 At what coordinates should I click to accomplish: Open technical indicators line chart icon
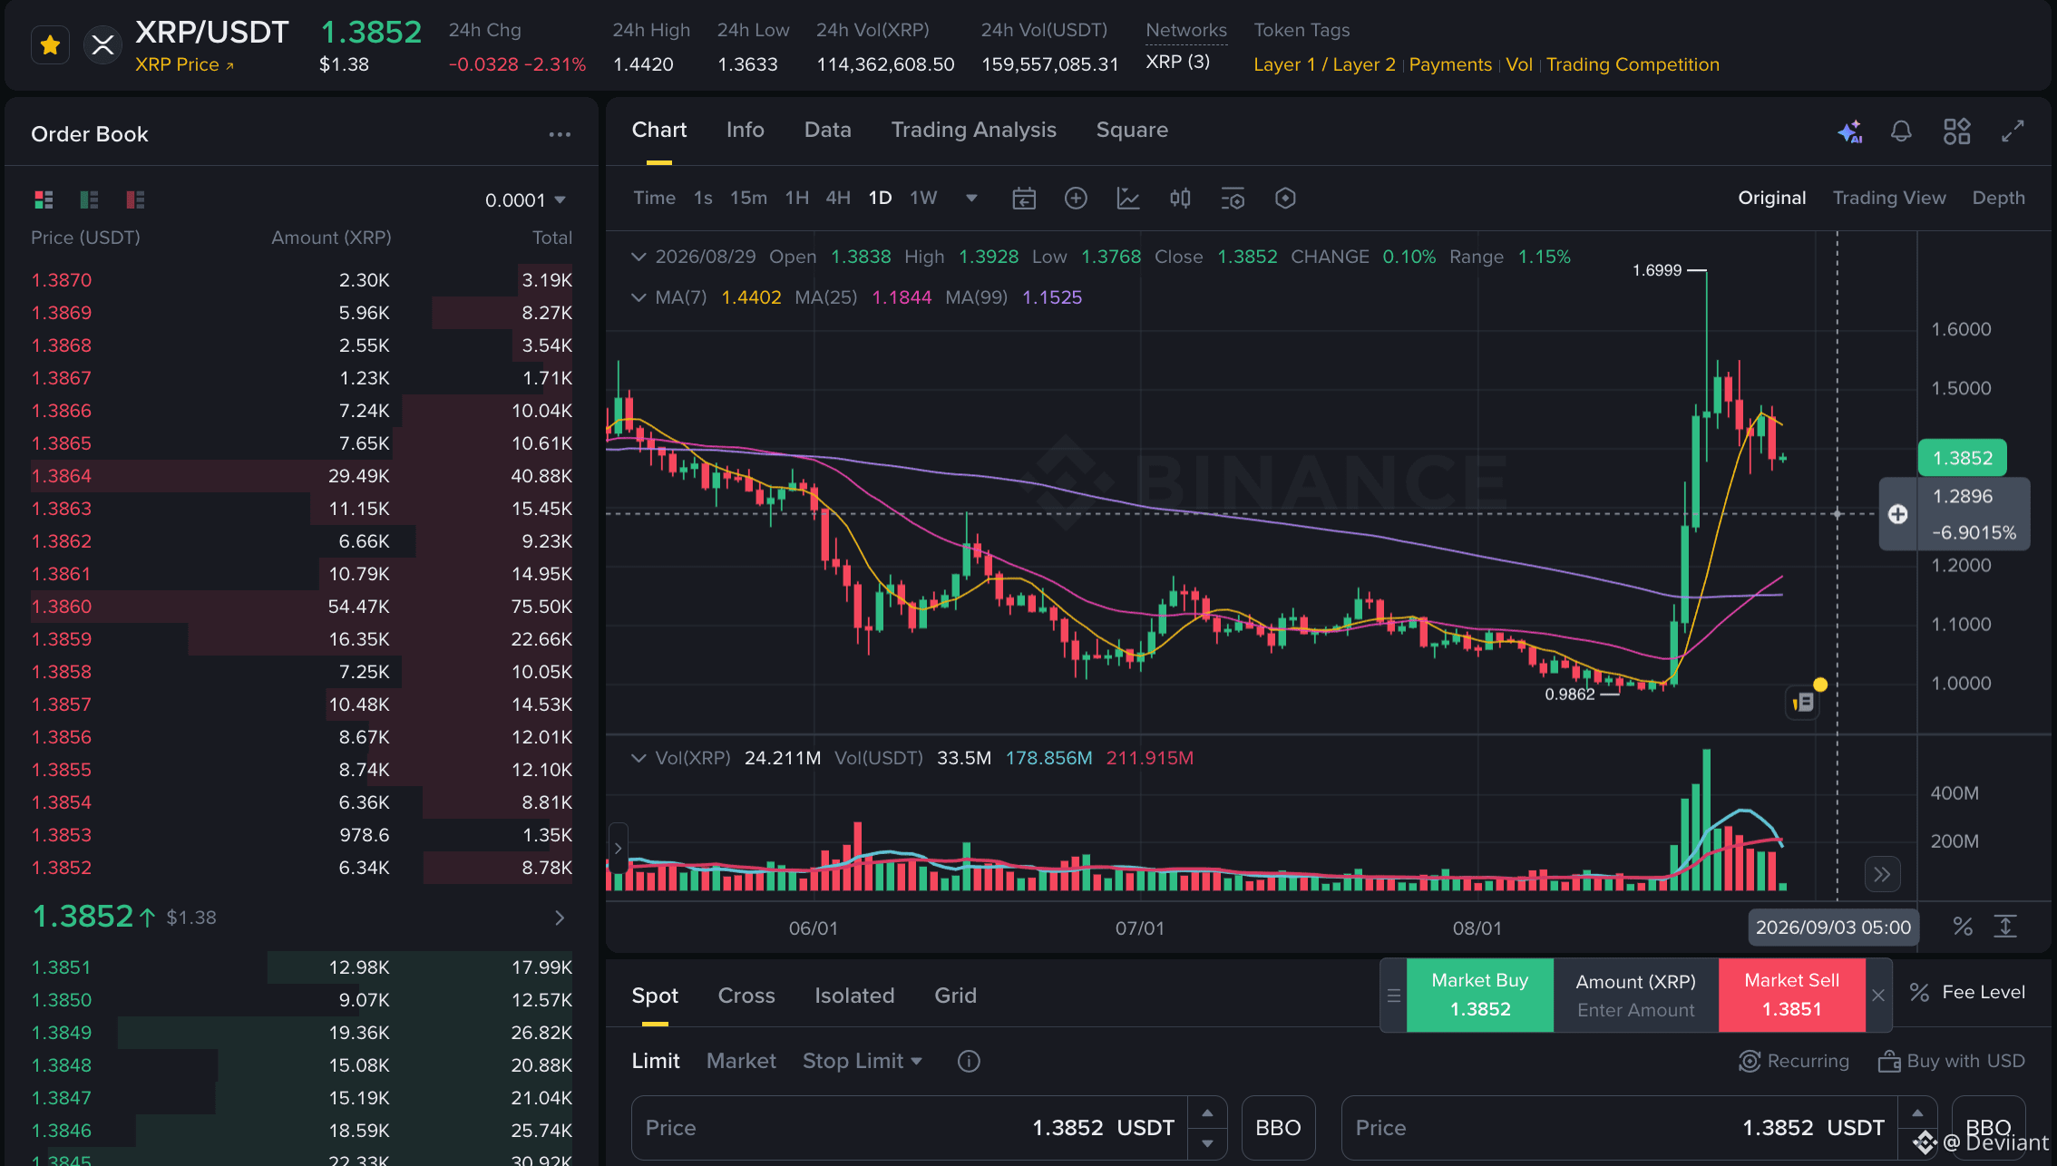click(1127, 199)
